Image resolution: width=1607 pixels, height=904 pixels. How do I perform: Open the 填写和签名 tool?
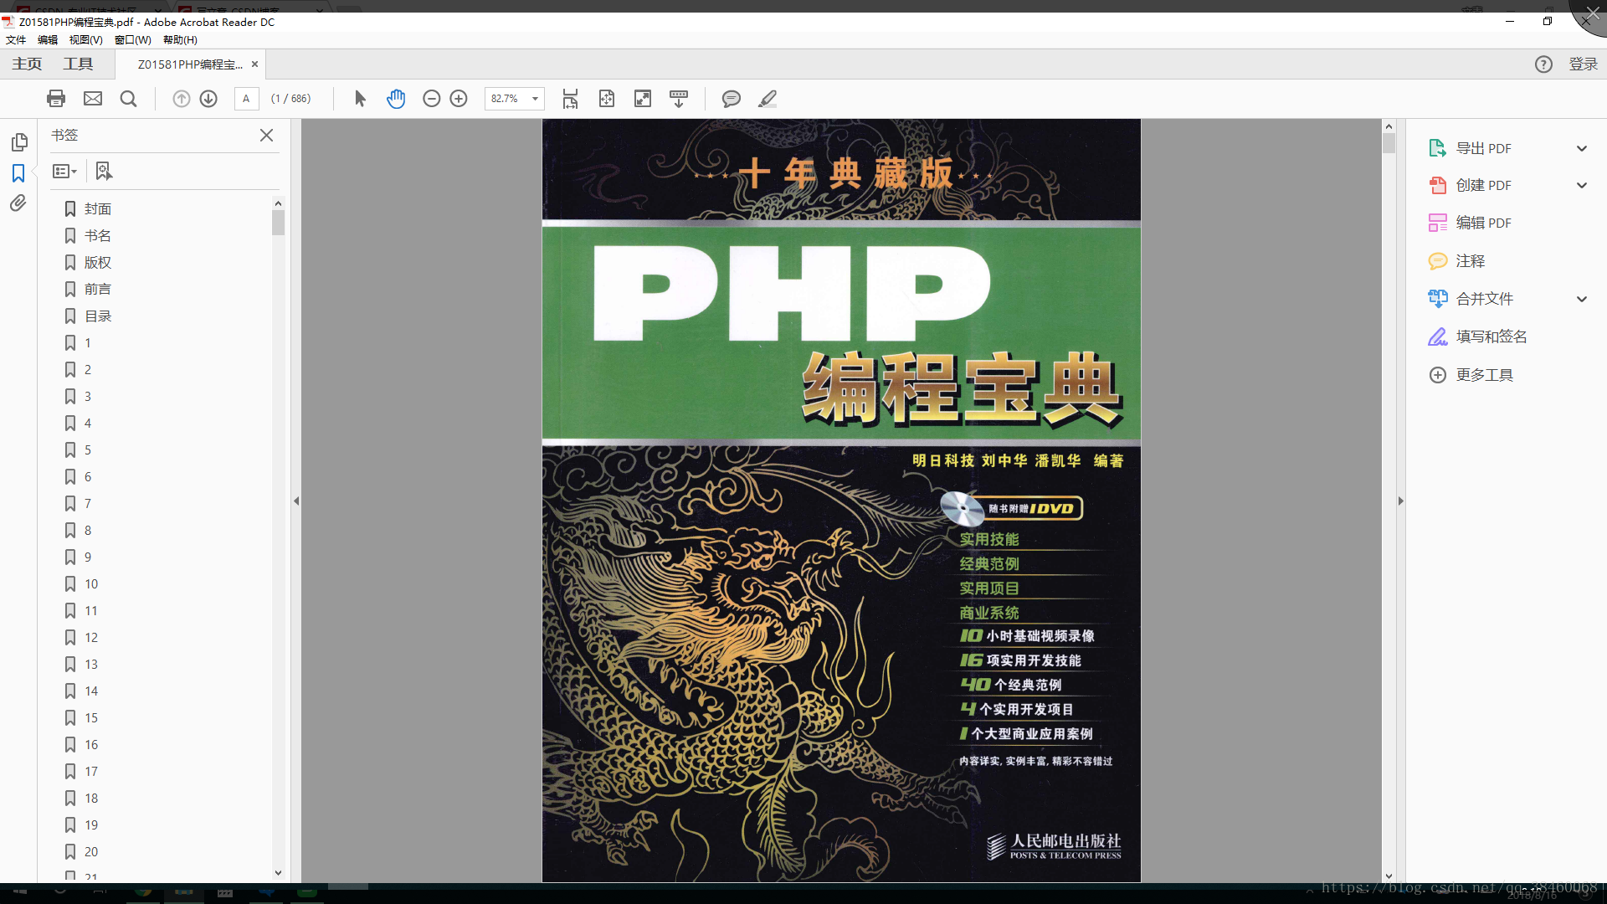pyautogui.click(x=1491, y=336)
